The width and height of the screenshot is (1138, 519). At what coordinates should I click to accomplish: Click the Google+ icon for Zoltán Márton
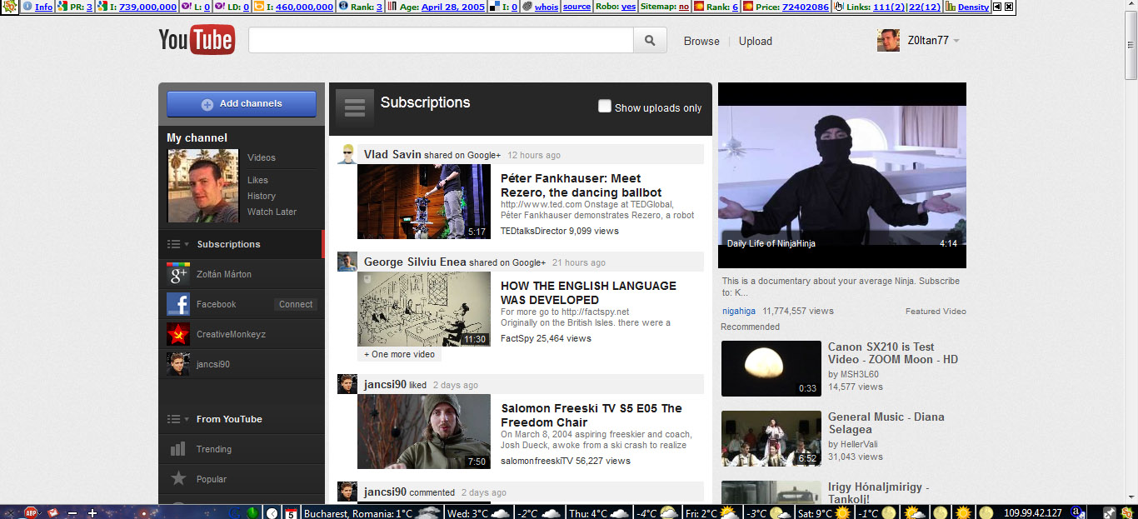178,274
